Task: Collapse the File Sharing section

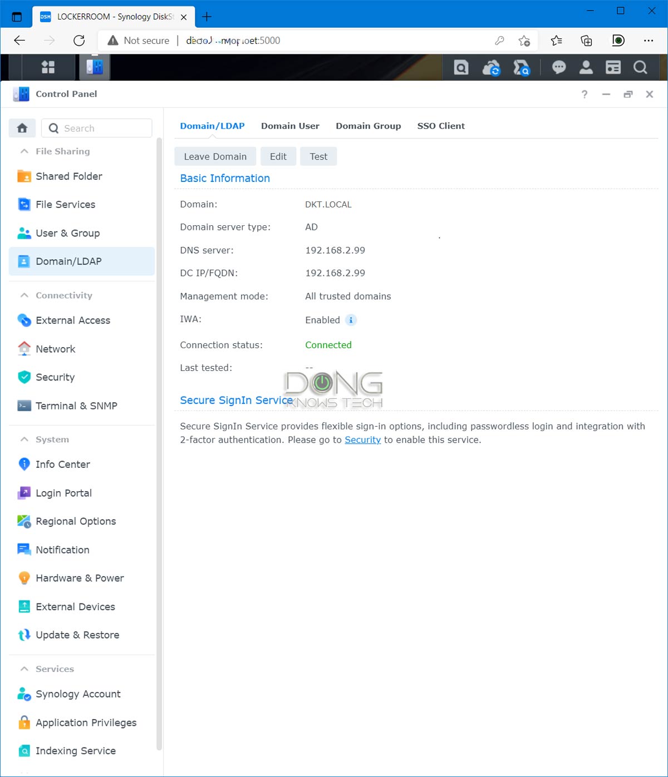Action: click(24, 151)
